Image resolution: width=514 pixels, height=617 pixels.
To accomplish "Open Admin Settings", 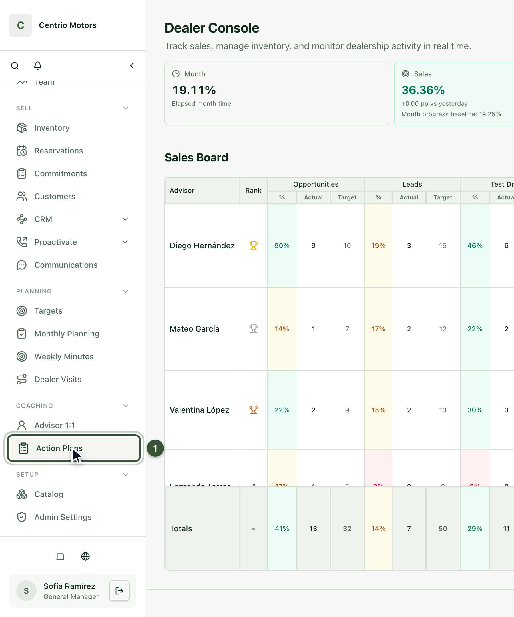I will pos(63,517).
